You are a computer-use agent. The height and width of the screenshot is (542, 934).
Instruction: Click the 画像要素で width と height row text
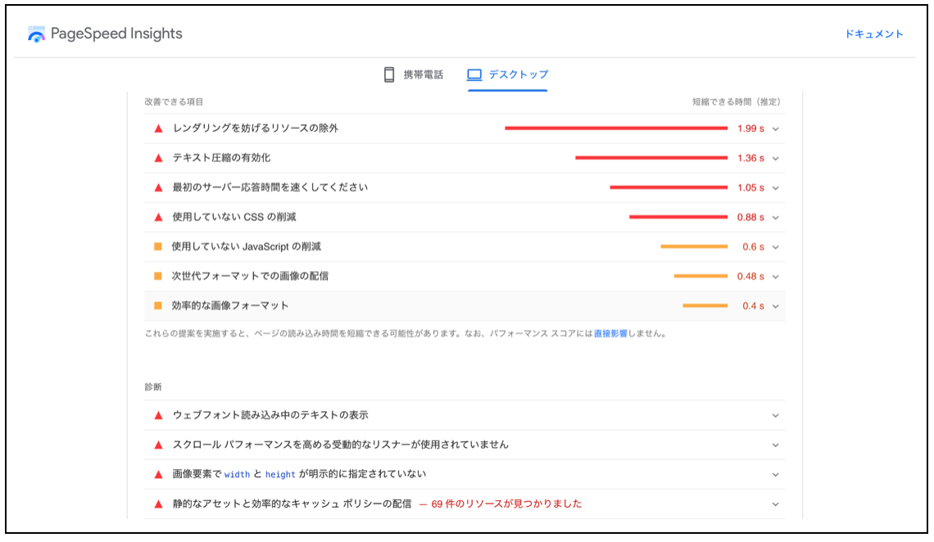299,474
